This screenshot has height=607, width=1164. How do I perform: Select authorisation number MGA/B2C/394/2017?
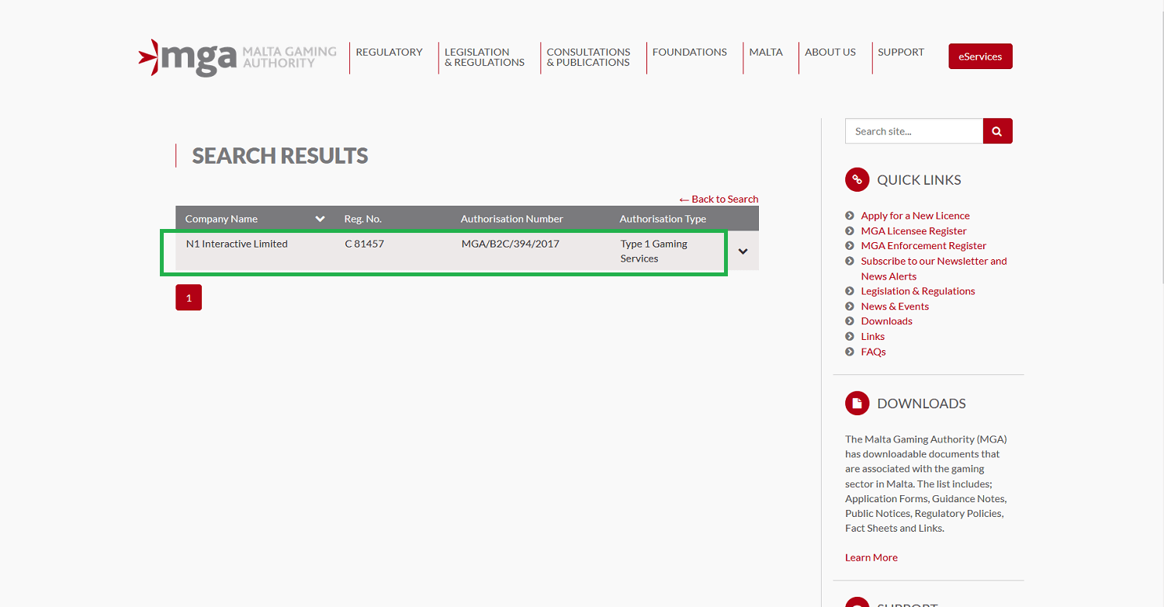click(x=511, y=244)
